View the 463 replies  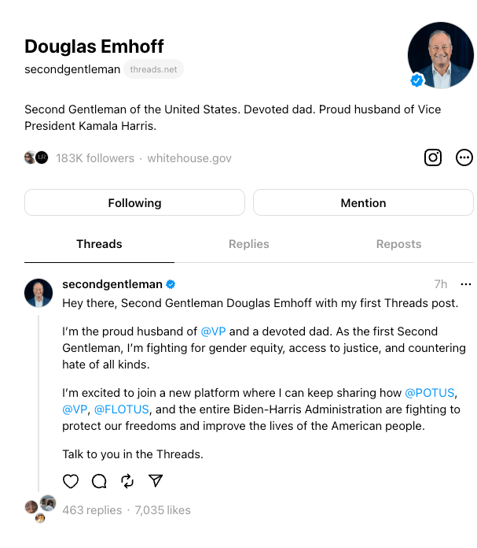click(93, 510)
